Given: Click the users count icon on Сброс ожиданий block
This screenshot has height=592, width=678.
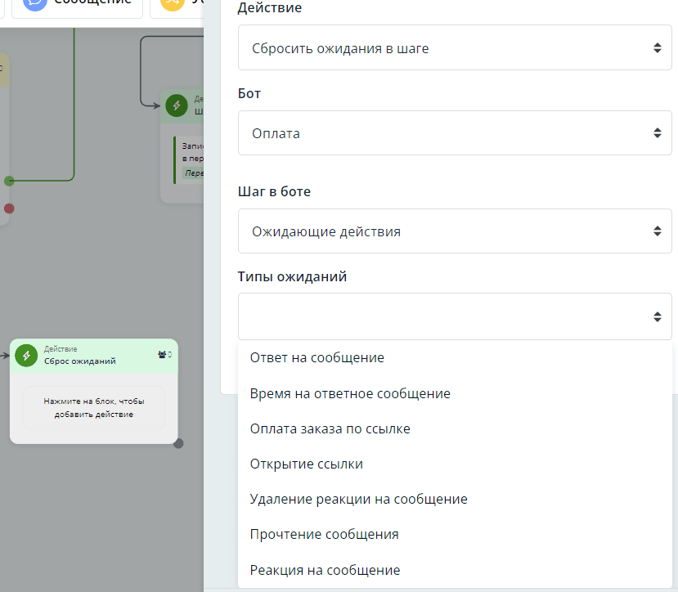Looking at the screenshot, I should click(x=164, y=355).
